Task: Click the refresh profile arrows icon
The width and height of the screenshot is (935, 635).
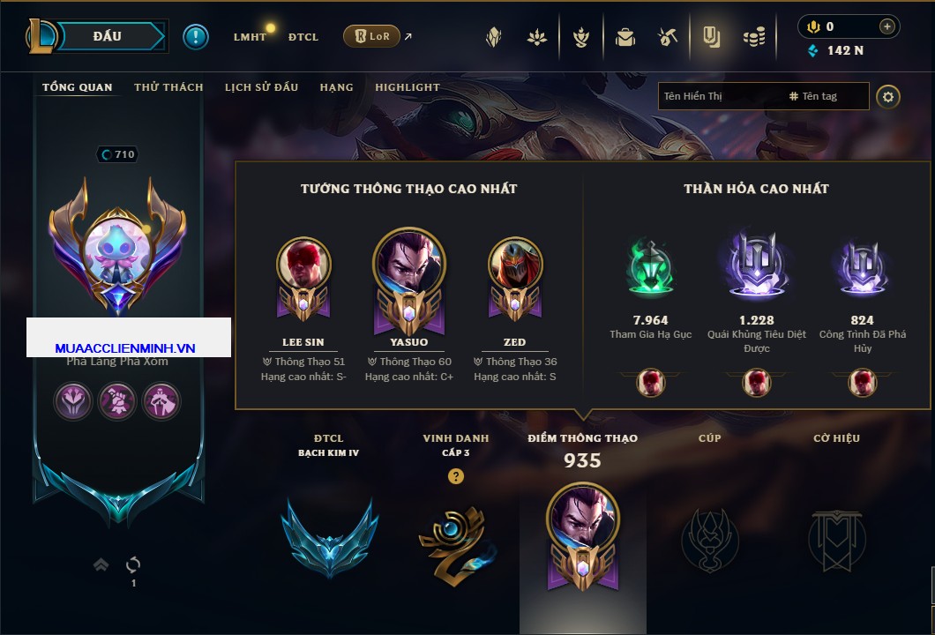Action: tap(133, 564)
